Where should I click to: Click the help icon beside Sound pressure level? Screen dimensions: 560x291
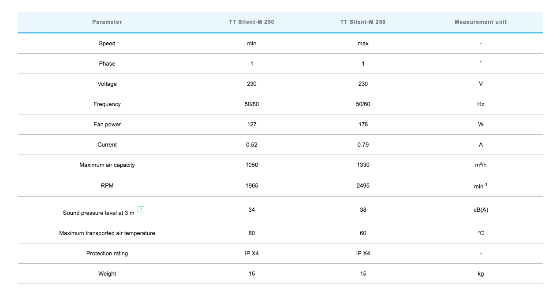(141, 210)
